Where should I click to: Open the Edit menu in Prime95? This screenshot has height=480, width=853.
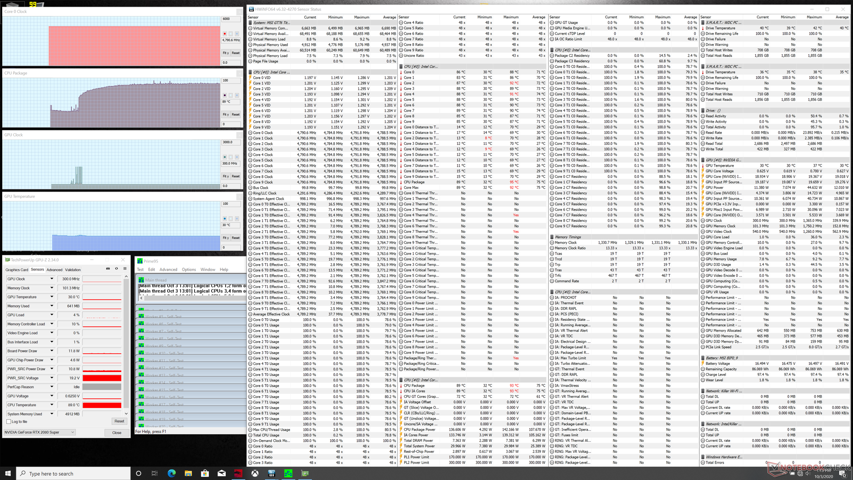click(151, 270)
